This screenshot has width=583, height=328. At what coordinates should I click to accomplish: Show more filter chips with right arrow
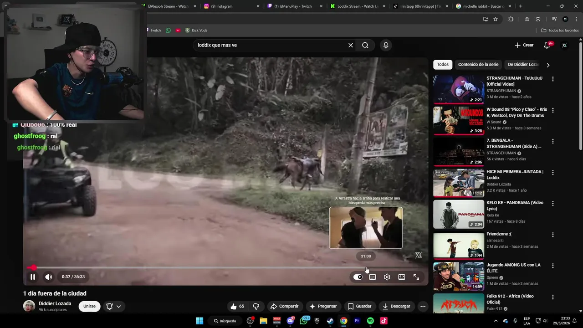click(x=548, y=65)
